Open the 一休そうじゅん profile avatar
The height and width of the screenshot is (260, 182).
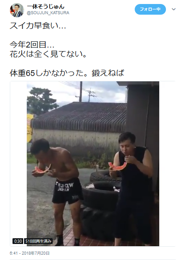[x=17, y=10]
